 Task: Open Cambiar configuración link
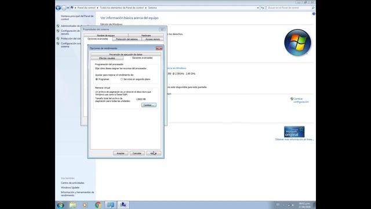[x=301, y=100]
